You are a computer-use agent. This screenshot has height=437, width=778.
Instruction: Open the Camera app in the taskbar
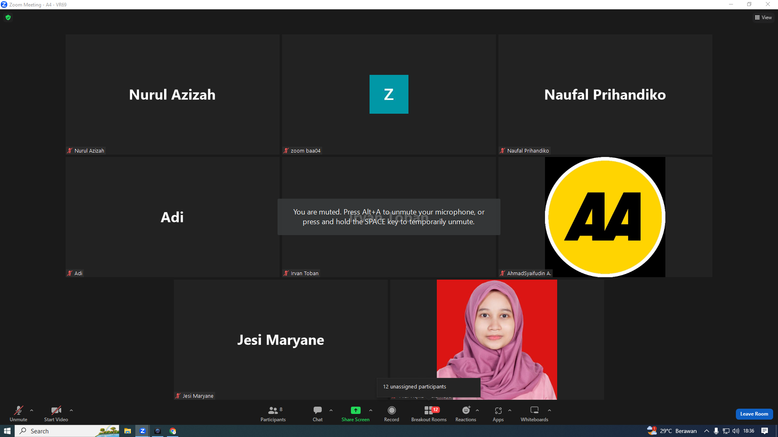tap(158, 431)
